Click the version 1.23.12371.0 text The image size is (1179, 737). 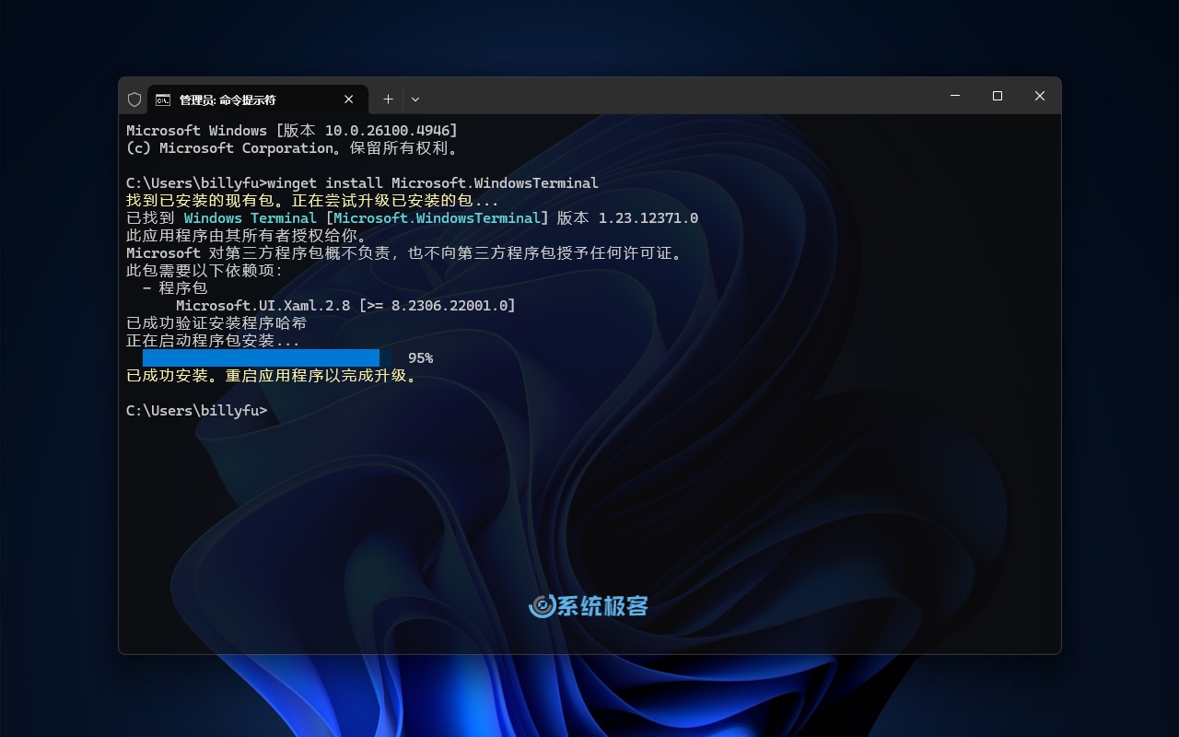pos(648,217)
